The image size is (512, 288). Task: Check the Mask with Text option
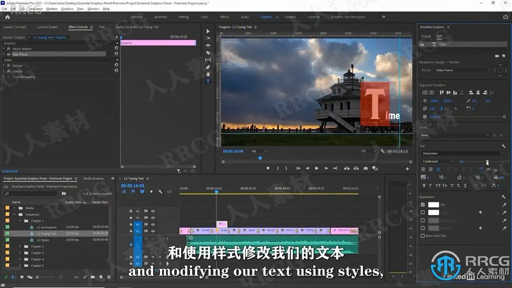tap(423, 236)
